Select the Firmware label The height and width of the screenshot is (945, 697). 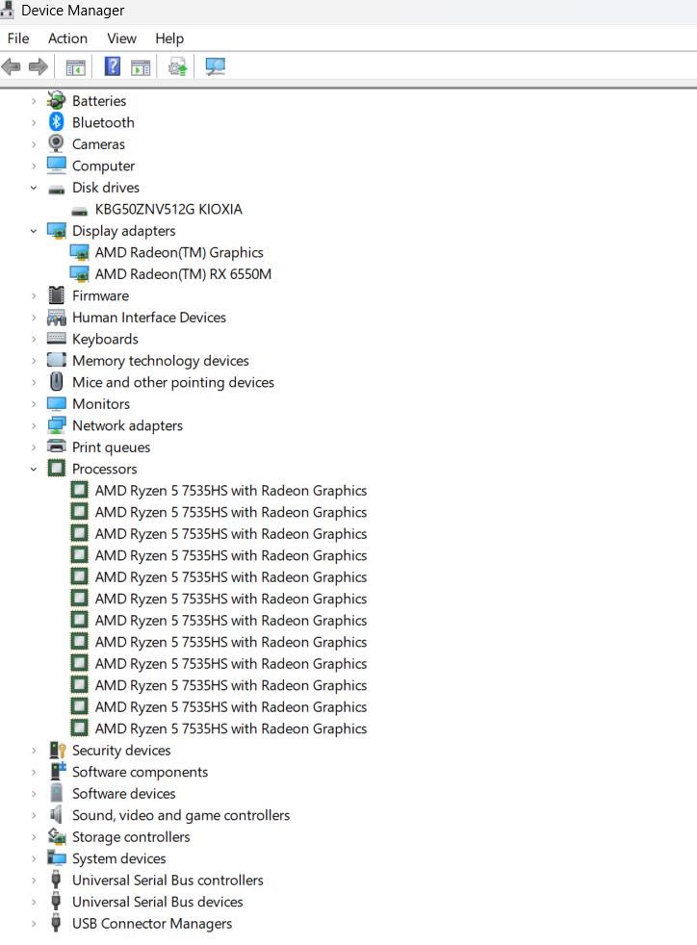[x=100, y=295]
